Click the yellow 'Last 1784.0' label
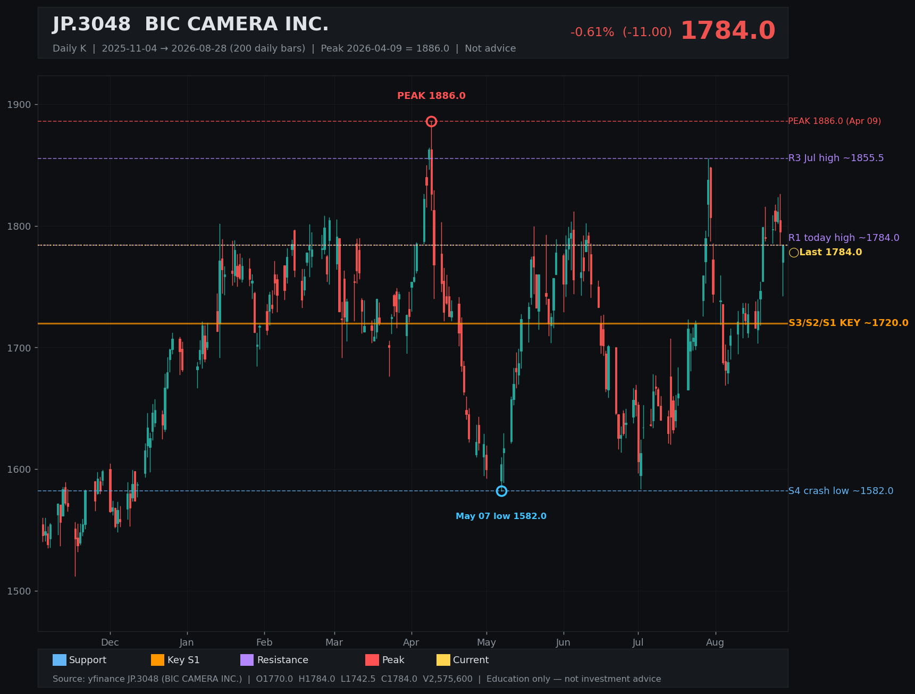Screen dimensions: 915x694 pos(830,252)
